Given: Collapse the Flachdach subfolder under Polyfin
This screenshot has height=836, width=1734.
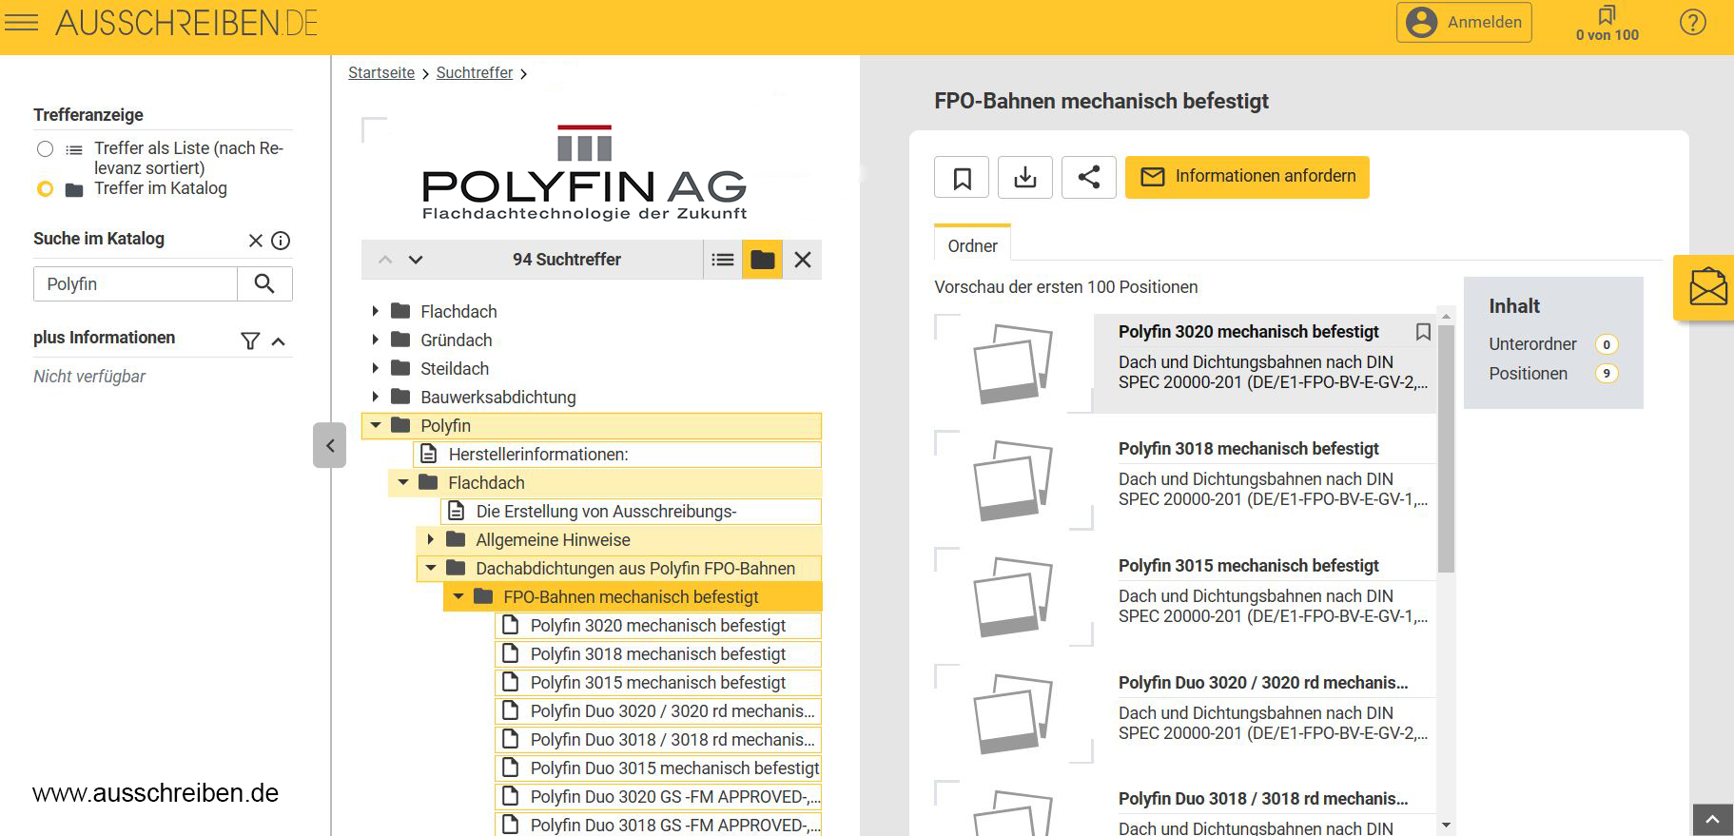Looking at the screenshot, I should [x=403, y=482].
